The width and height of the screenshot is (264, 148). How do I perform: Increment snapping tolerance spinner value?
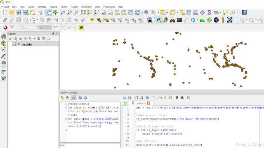click(37, 26)
